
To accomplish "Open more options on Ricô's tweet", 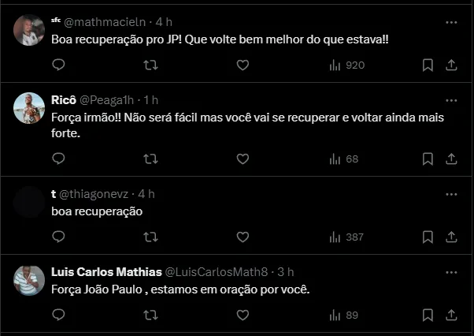I will click(451, 100).
